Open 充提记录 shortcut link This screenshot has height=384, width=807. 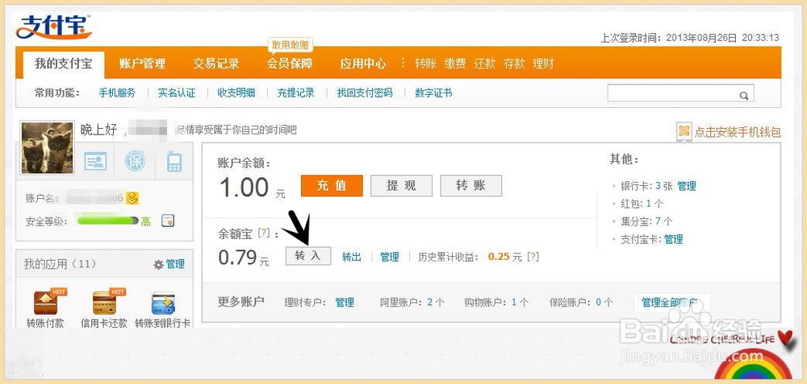click(295, 93)
